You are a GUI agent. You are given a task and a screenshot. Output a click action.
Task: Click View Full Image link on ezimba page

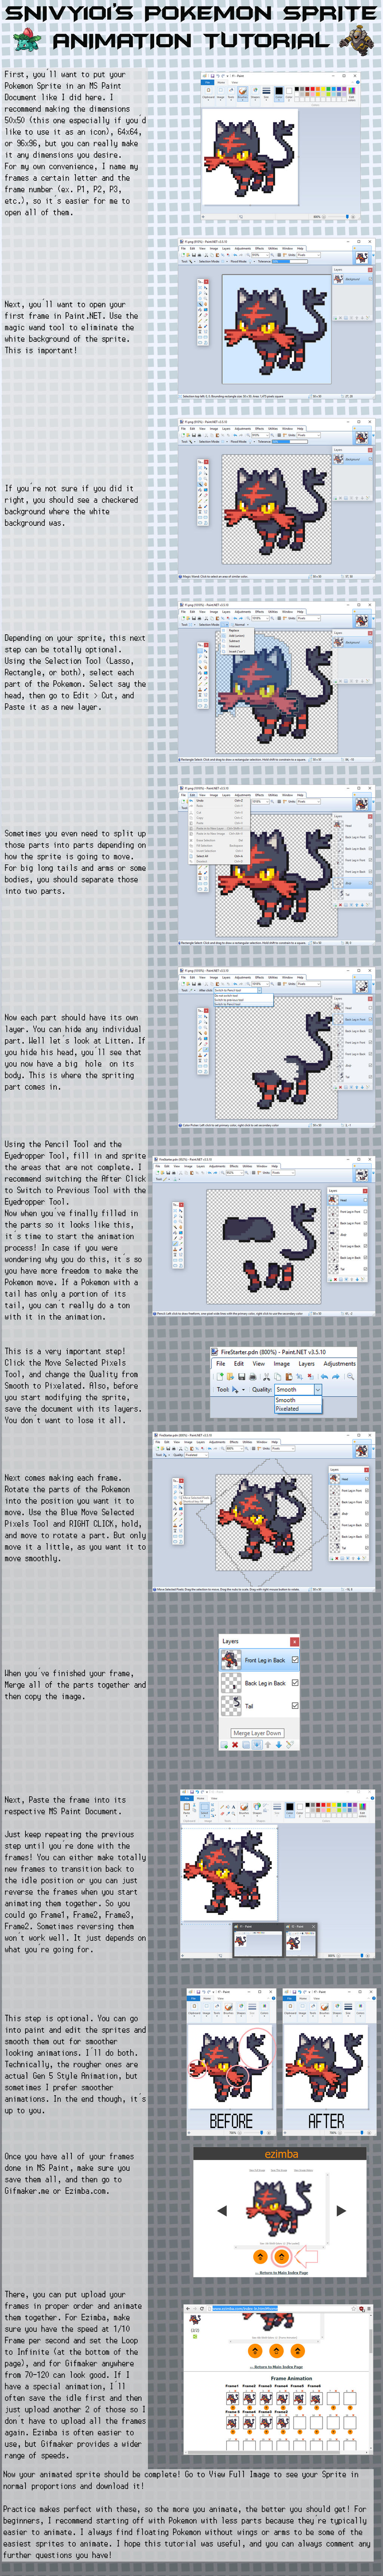coord(257,2170)
